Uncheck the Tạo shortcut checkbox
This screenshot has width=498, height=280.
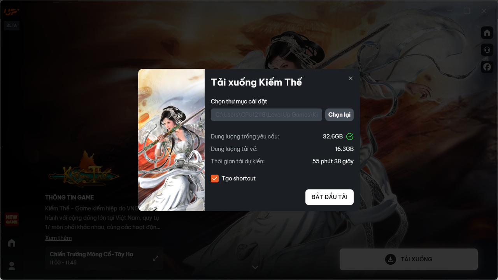215,178
